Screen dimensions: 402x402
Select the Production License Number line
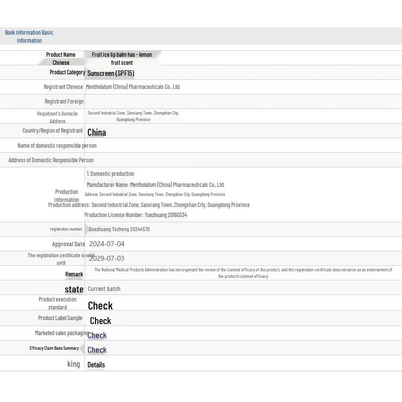(136, 215)
